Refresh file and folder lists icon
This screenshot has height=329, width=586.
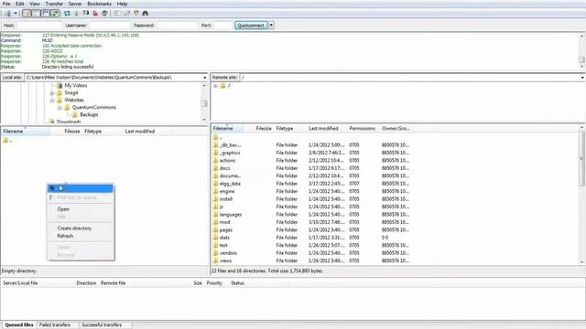tap(67, 14)
